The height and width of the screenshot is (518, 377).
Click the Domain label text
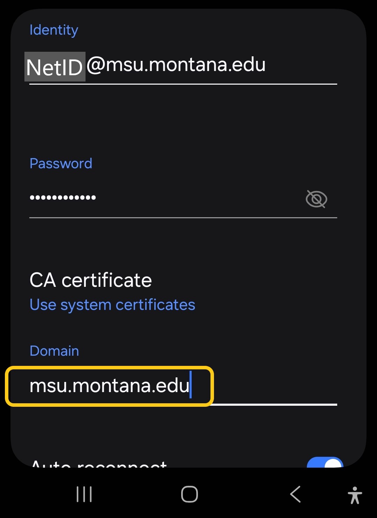click(x=54, y=350)
